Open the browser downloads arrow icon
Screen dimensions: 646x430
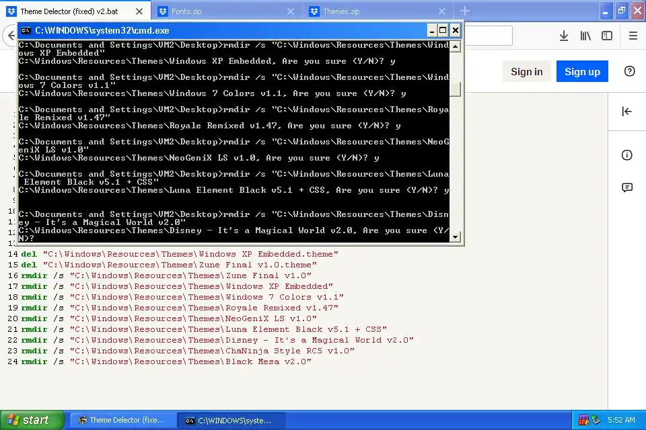[x=564, y=36]
